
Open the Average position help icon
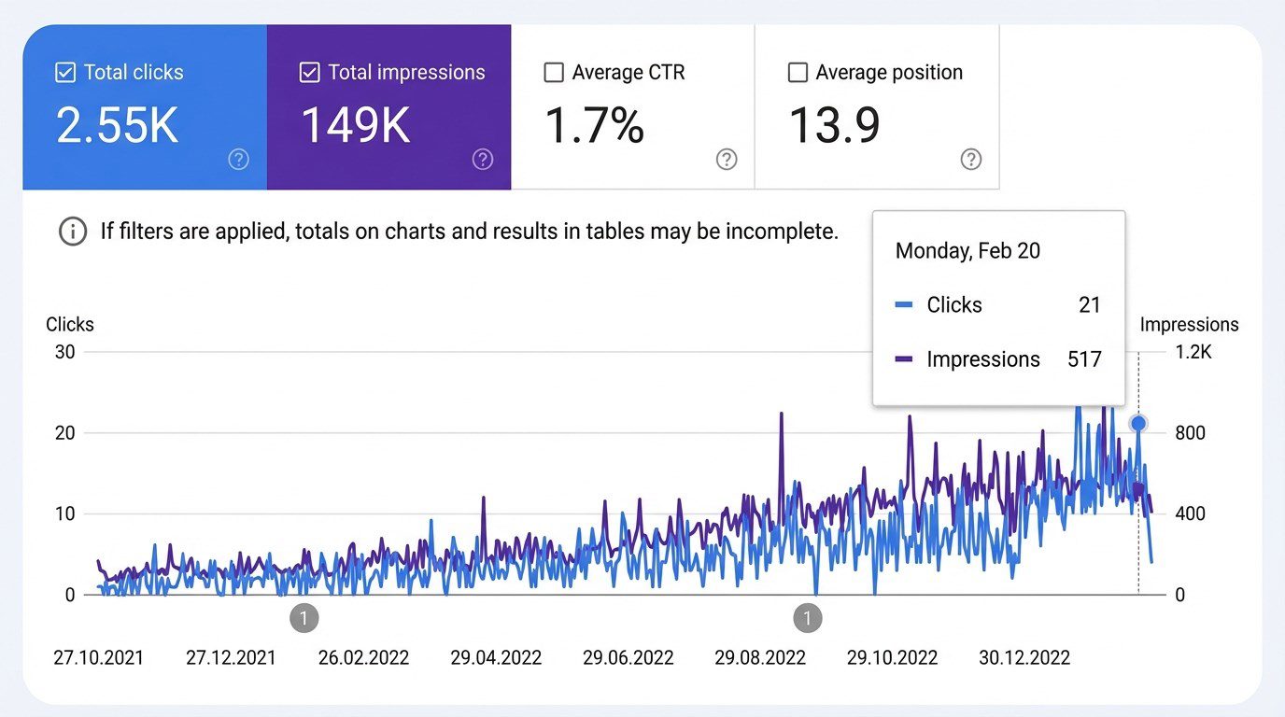click(x=971, y=160)
